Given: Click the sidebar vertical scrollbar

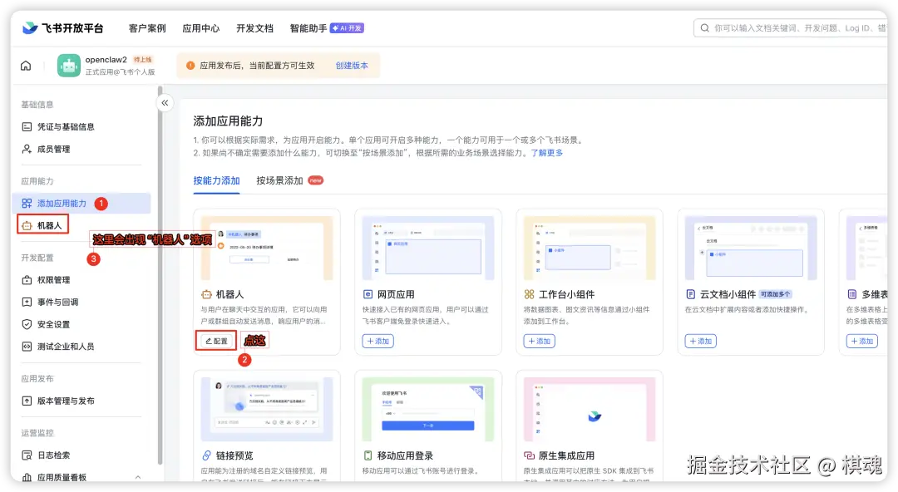Looking at the screenshot, I should pos(160,275).
